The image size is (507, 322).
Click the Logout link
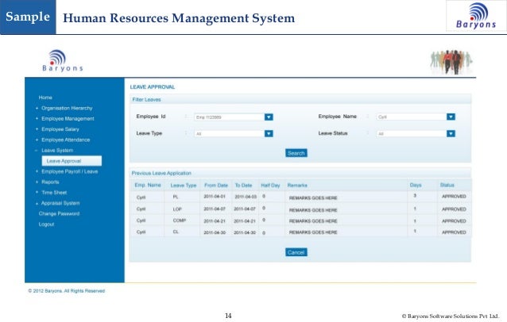click(46, 224)
